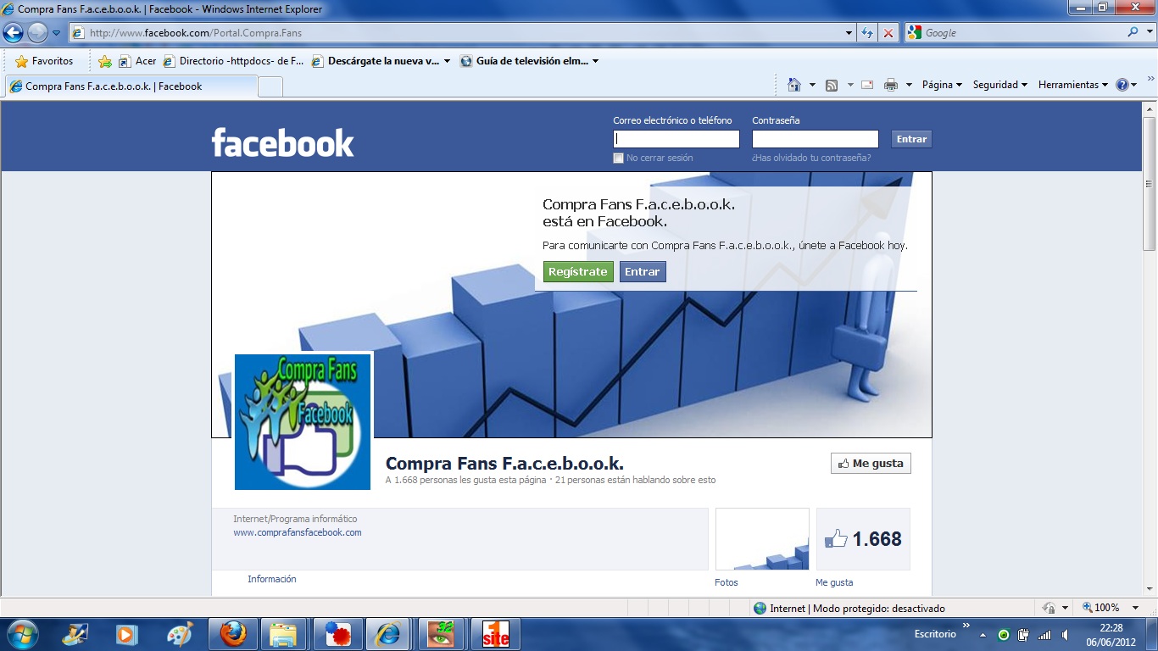Click the browser Forward arrow button

pos(37,33)
